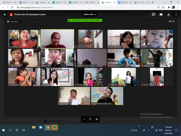Open the 'Open with' dropdown

click(x=89, y=14)
